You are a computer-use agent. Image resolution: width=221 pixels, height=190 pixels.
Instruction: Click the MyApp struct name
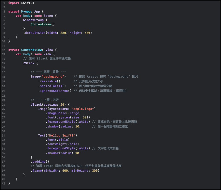(26, 12)
